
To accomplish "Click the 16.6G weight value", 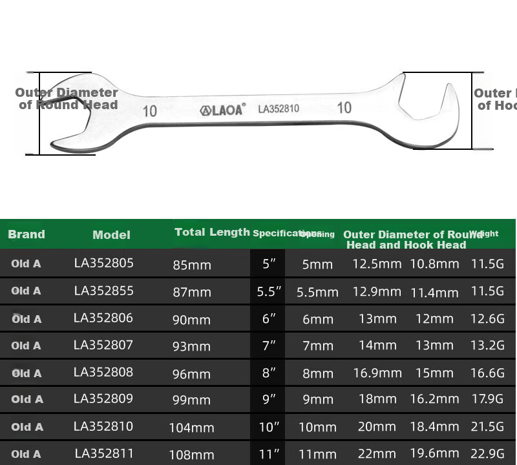I will pos(487,373).
